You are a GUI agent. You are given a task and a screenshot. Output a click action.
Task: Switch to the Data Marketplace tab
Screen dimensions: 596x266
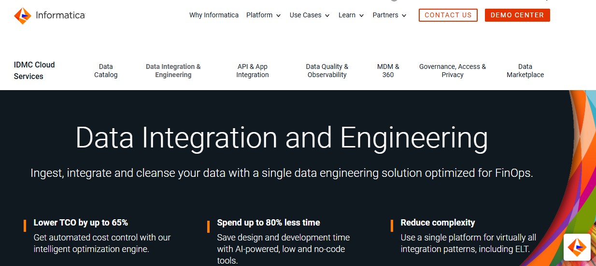(525, 71)
